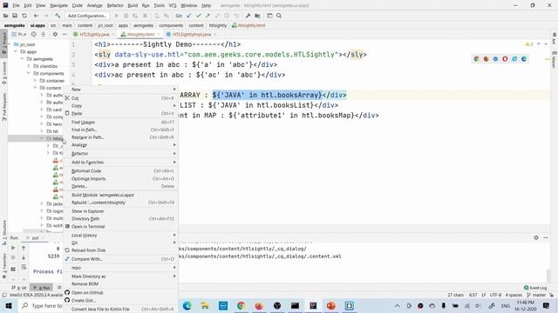This screenshot has width=558, height=313.
Task: Open Project Structure folder icon
Action: (257, 16)
